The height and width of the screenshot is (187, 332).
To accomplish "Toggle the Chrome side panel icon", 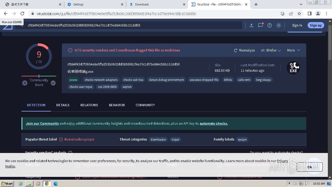I will tap(309, 14).
